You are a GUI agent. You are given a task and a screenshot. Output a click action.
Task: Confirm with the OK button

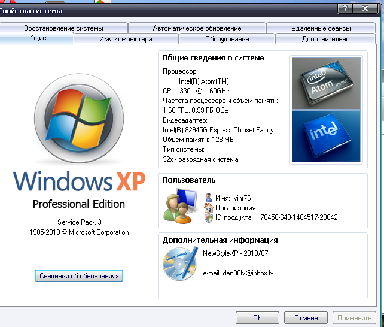click(x=257, y=317)
